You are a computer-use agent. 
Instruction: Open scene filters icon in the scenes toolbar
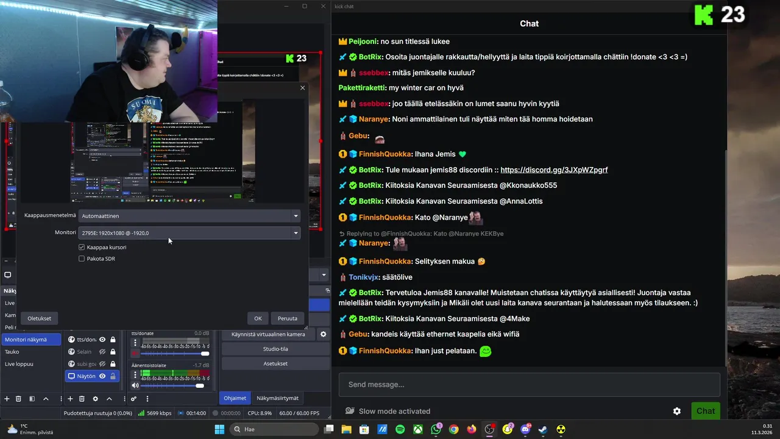(32, 399)
